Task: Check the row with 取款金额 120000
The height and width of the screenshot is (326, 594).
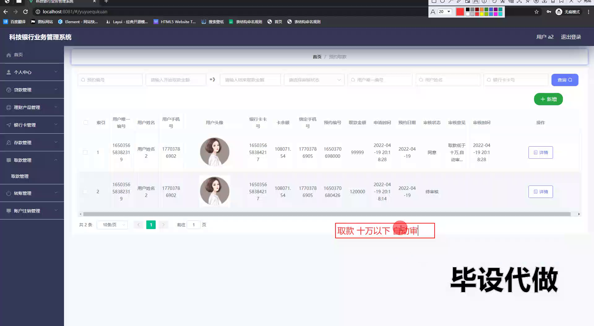Action: tap(85, 192)
